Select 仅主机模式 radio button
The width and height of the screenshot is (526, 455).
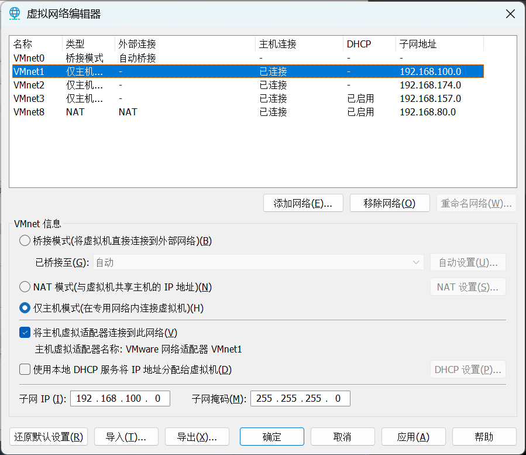[x=25, y=308]
